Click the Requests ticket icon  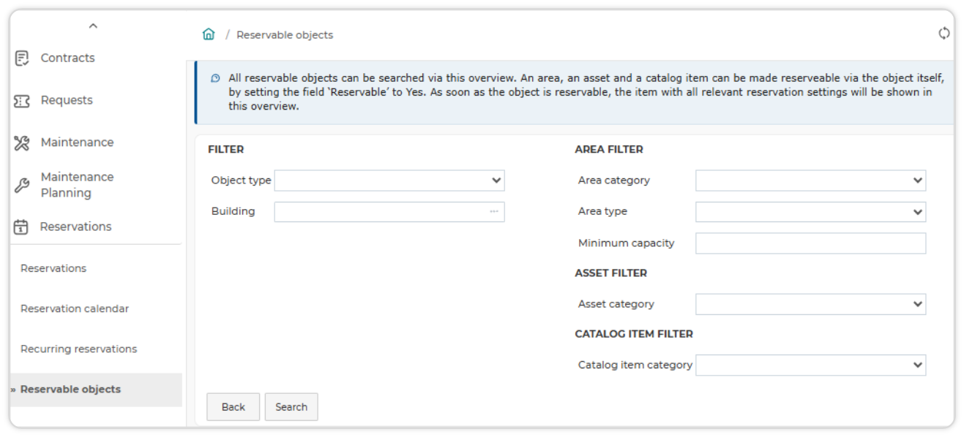click(22, 101)
